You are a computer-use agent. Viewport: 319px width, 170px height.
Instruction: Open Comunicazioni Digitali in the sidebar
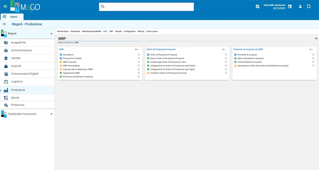[27, 74]
